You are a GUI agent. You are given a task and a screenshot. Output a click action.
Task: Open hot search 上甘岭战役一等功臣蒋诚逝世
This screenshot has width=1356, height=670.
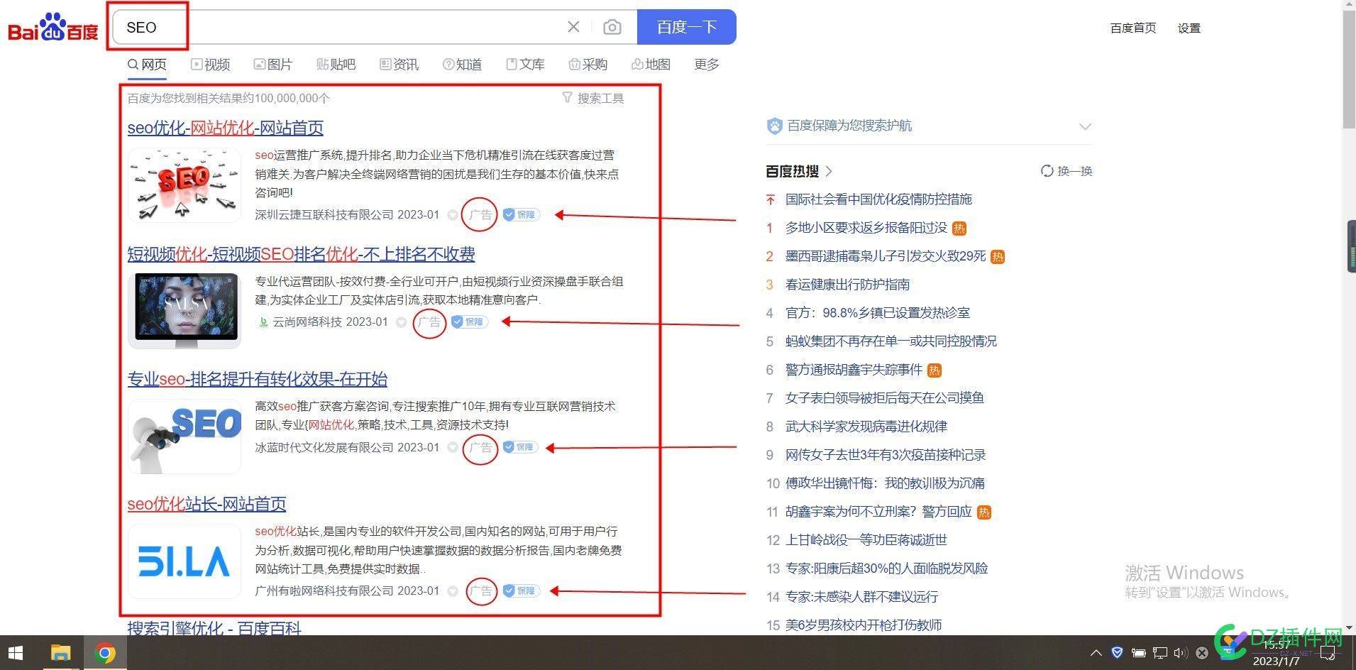(x=866, y=540)
